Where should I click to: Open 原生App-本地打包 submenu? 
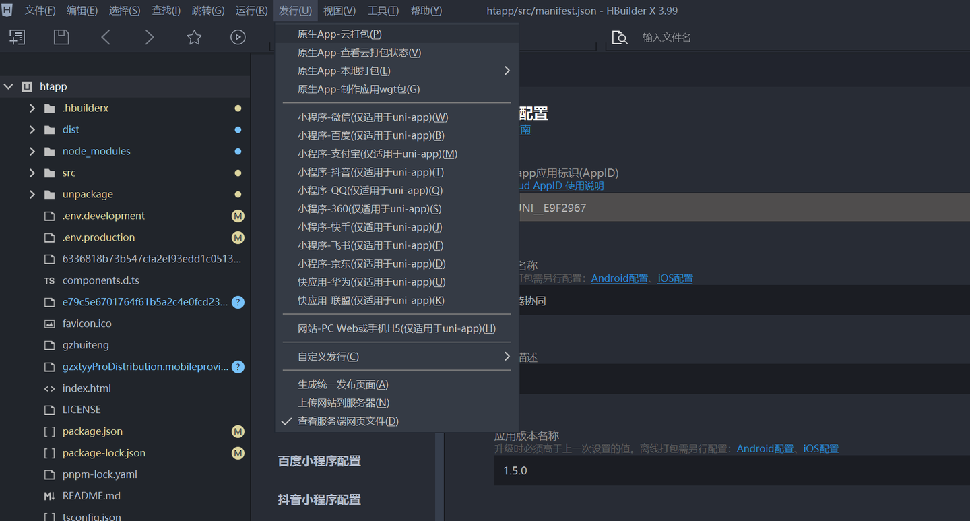(x=344, y=71)
